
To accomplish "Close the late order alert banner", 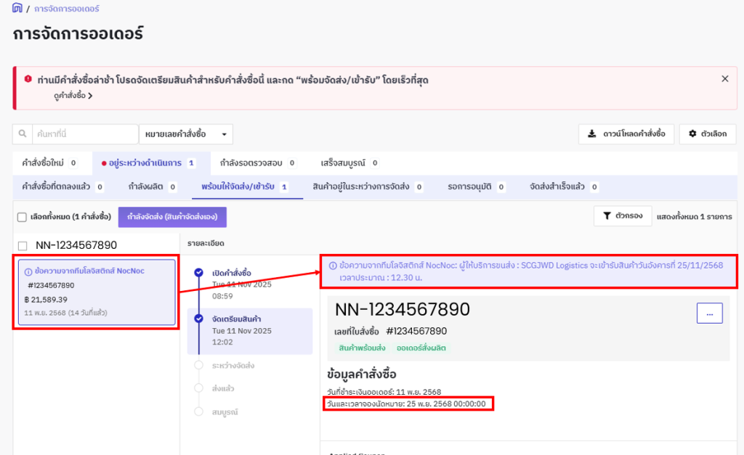I will tap(724, 78).
